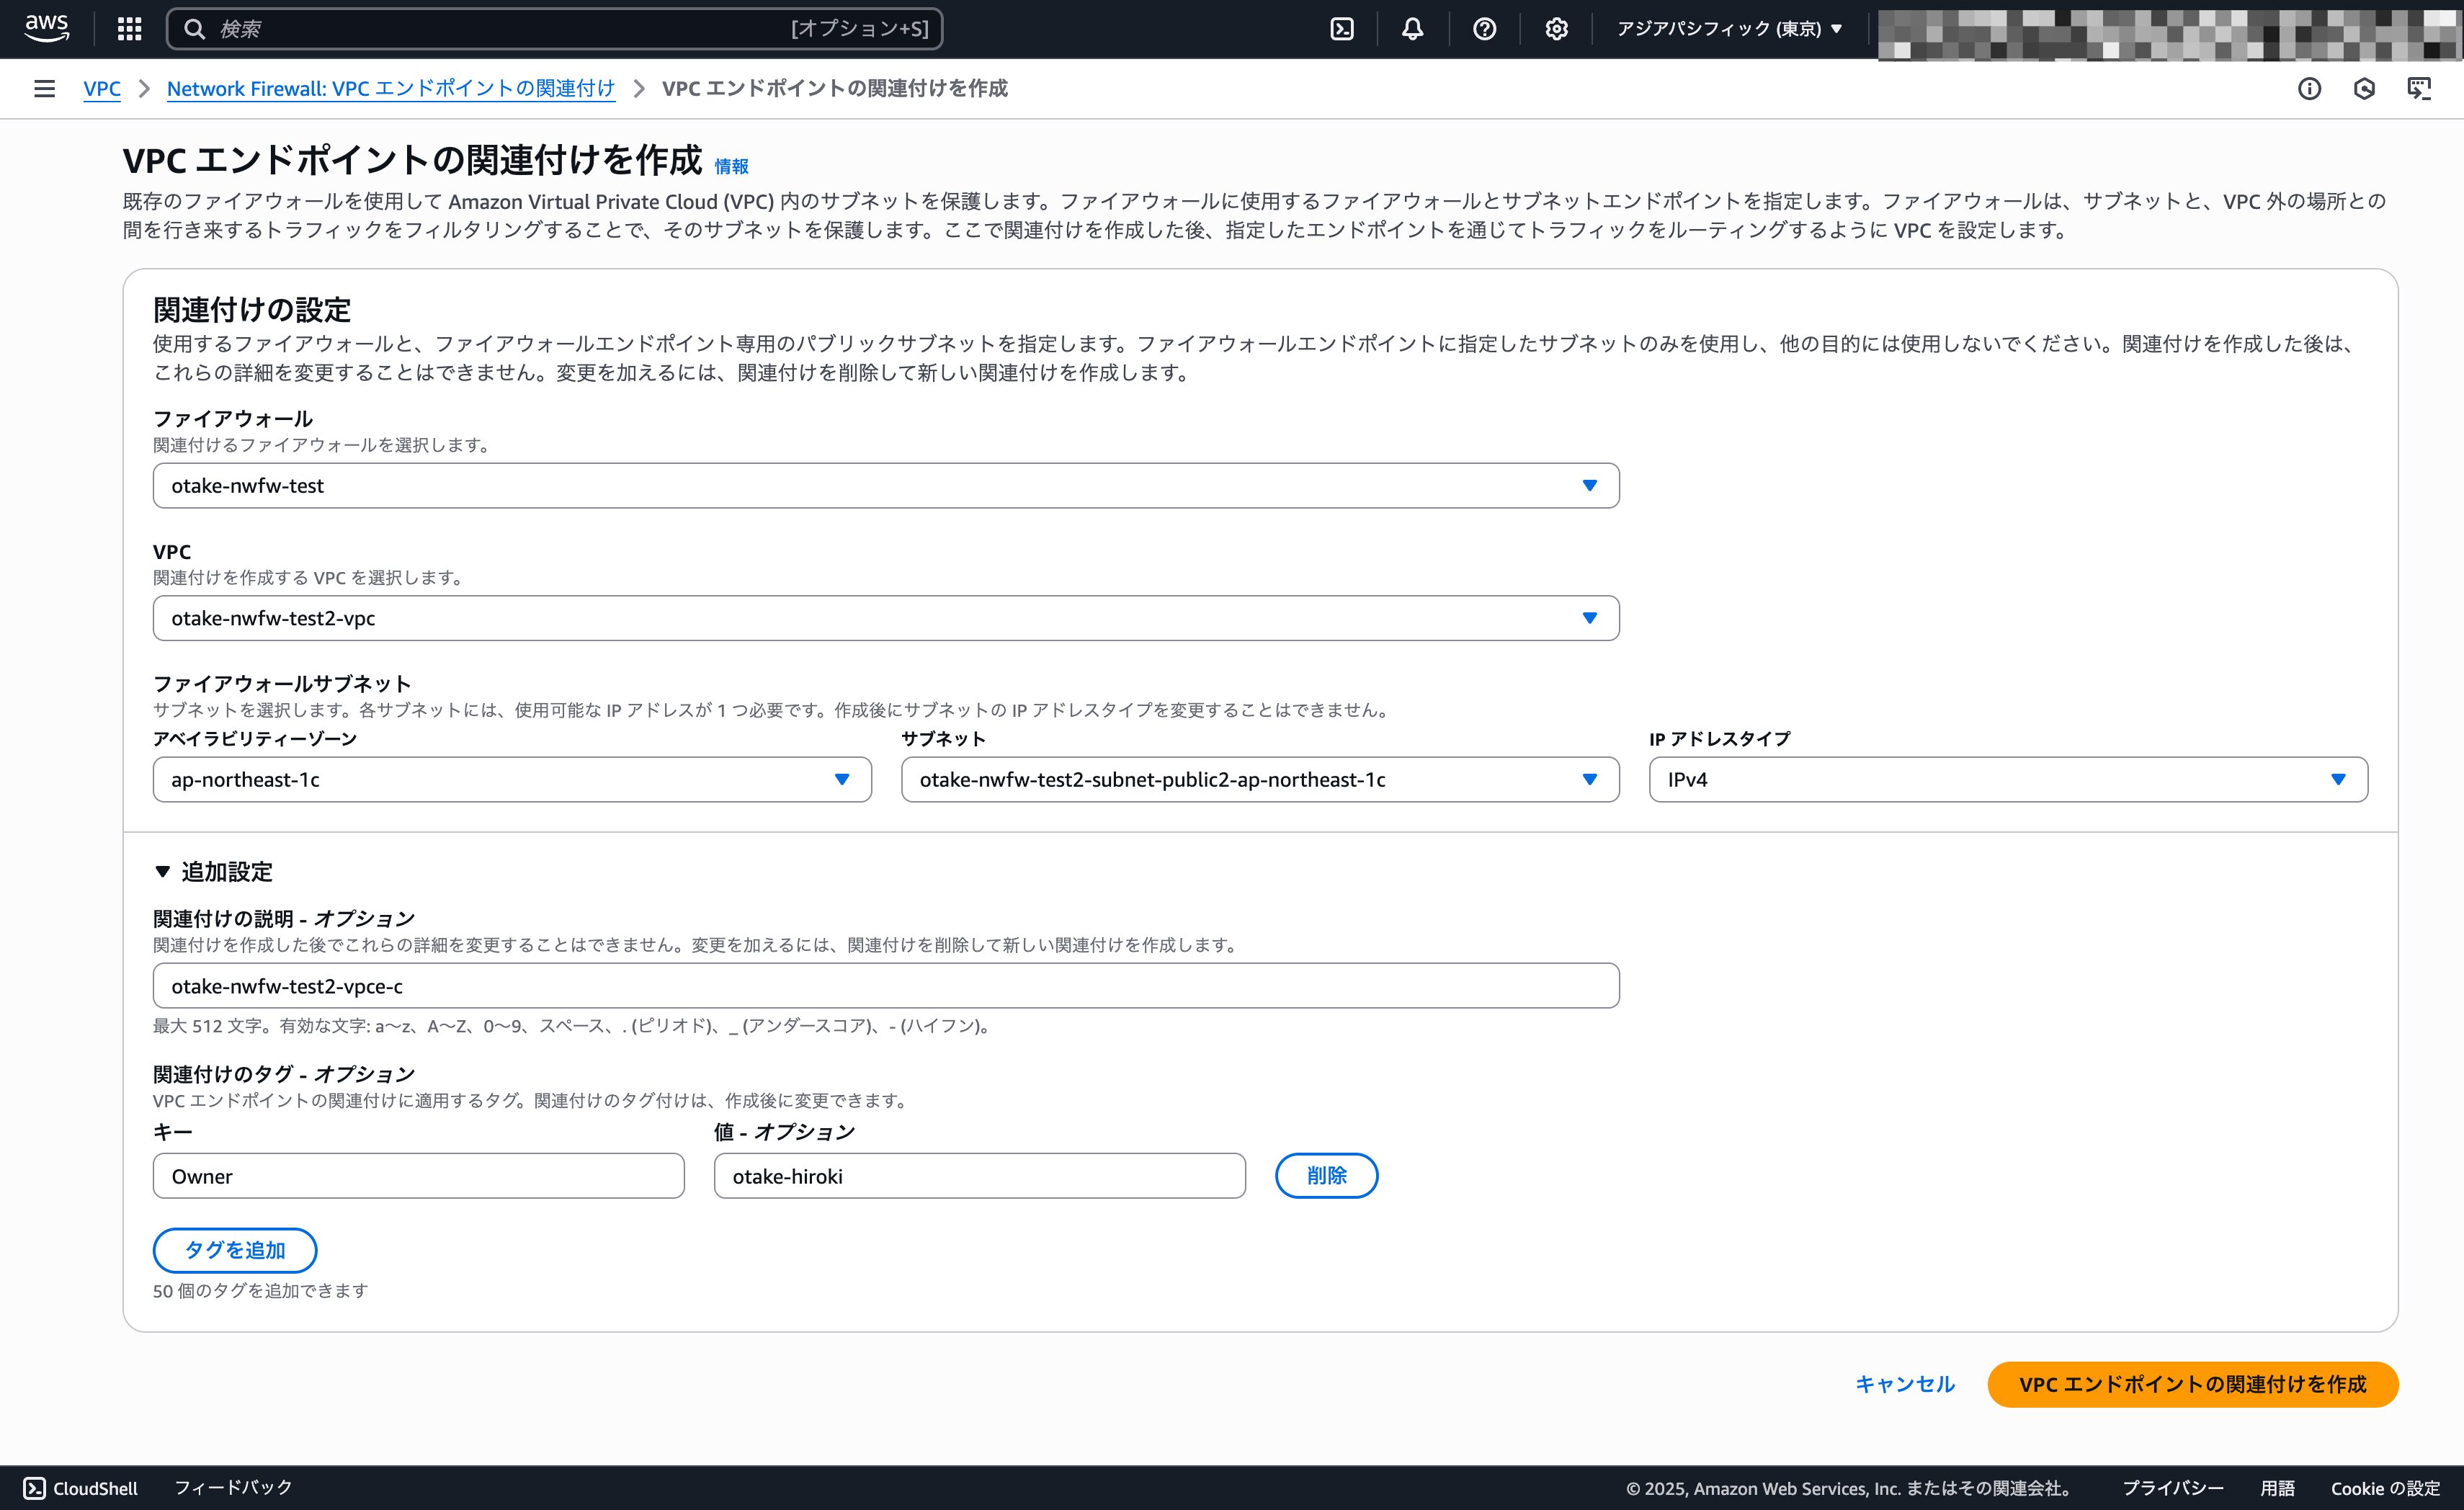Open the 用語 footer link
The height and width of the screenshot is (1510, 2464).
click(x=2277, y=1488)
